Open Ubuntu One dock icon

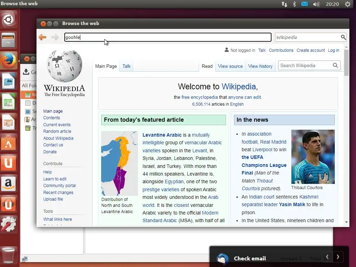pyautogui.click(x=8, y=163)
